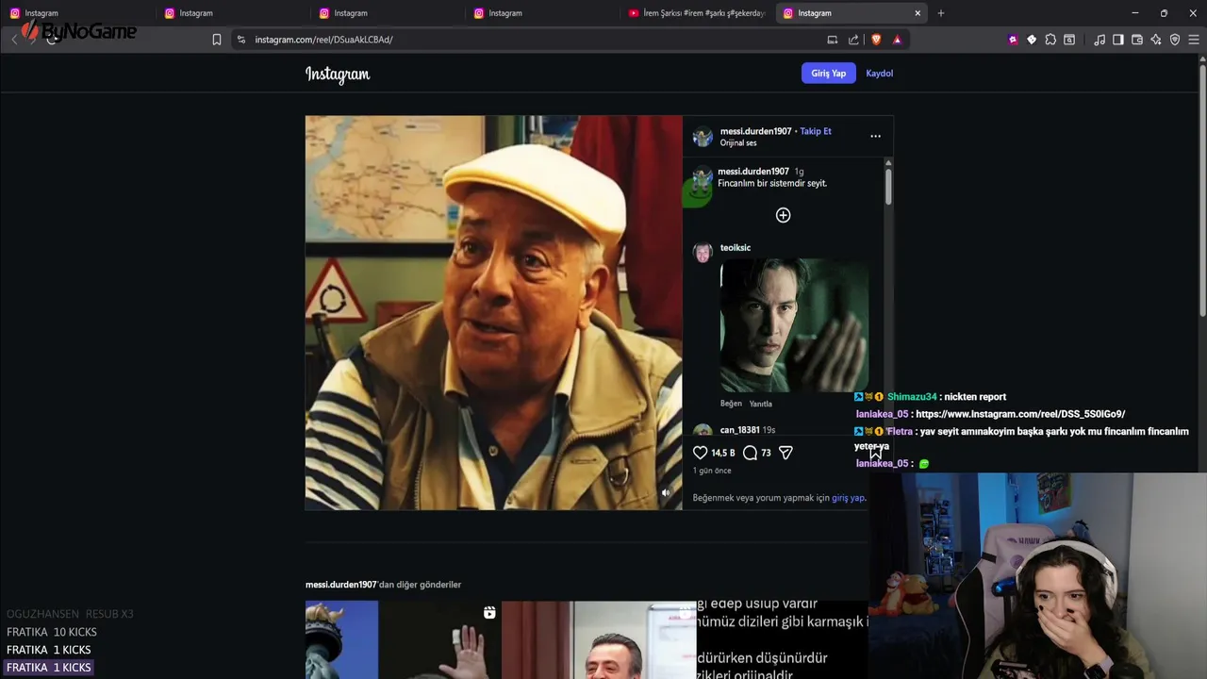The height and width of the screenshot is (679, 1207).
Task: Reply to teoiksic's comment with Yanıtla
Action: pyautogui.click(x=760, y=404)
